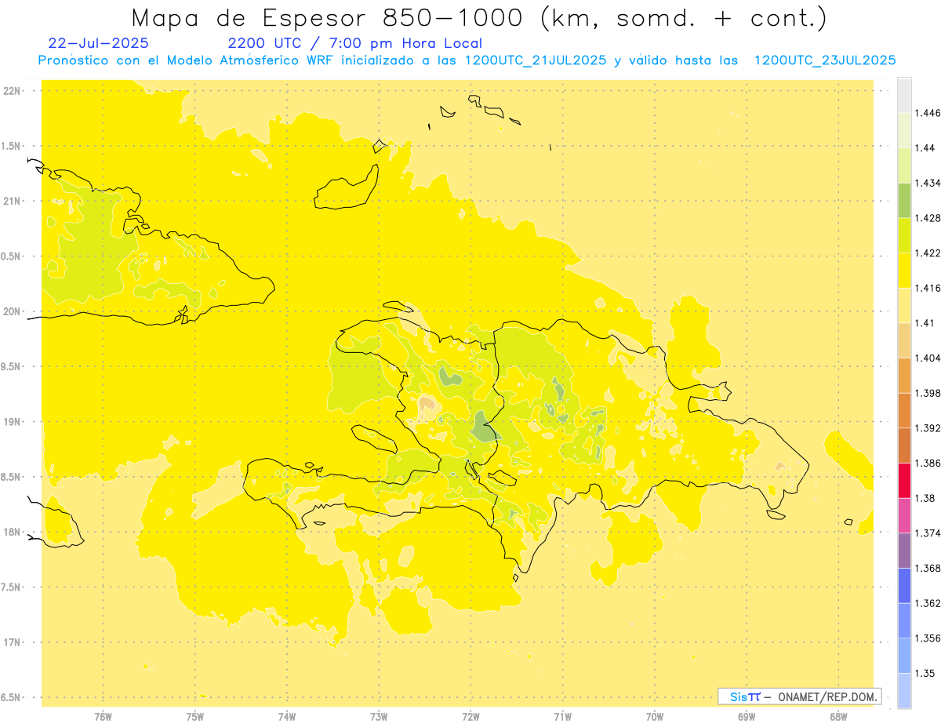Image resolution: width=941 pixels, height=727 pixels.
Task: Click the 'Sistπ – ONAMET/REP.DOM.' credit box
Action: click(x=800, y=696)
